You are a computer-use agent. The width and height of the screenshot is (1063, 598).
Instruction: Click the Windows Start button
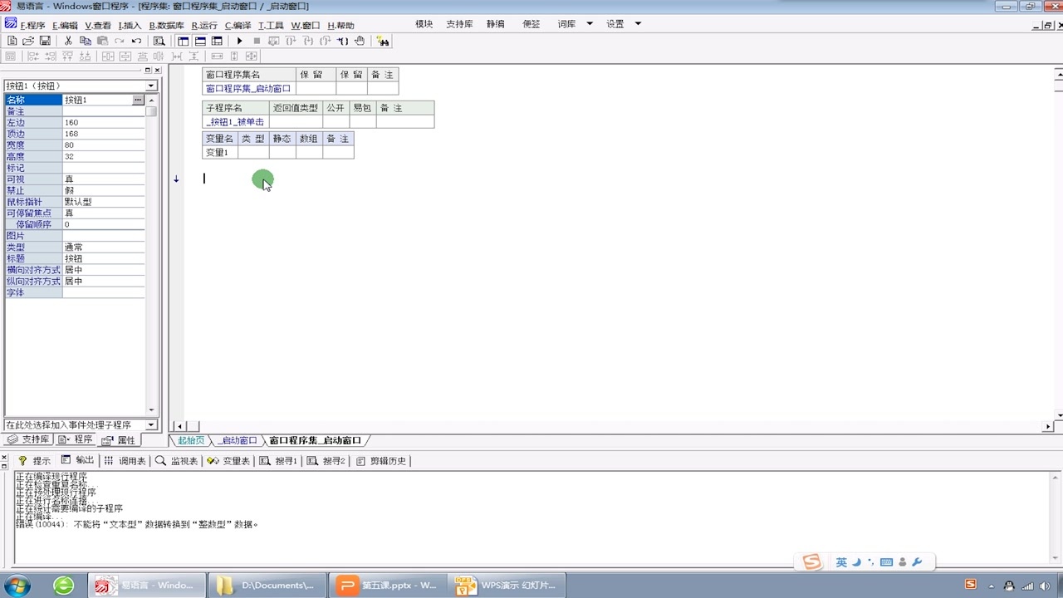pos(17,586)
